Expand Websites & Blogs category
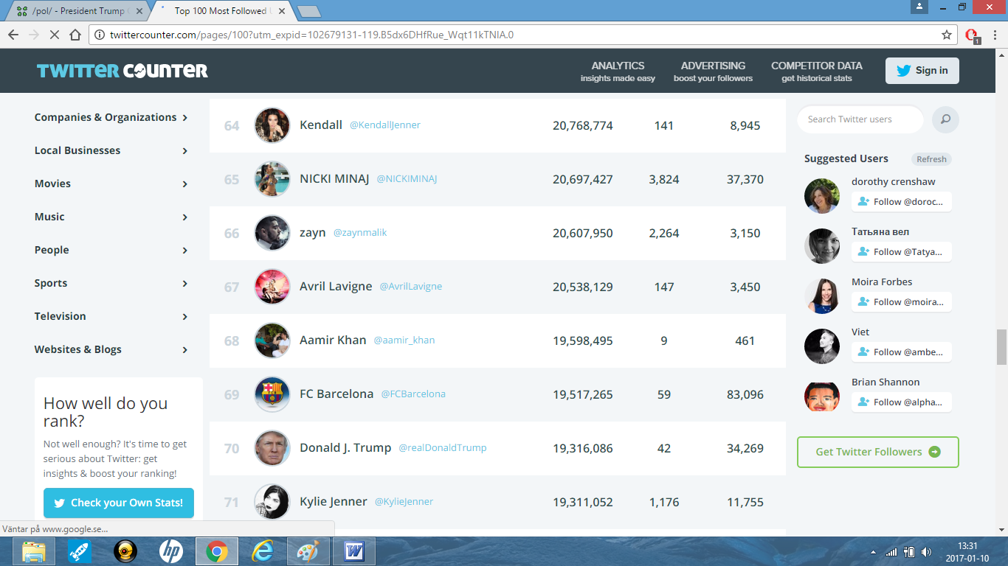The width and height of the screenshot is (1008, 566). click(x=111, y=349)
